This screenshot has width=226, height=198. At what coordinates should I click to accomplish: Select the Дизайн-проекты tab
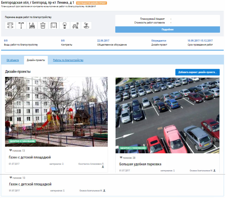(x=36, y=60)
